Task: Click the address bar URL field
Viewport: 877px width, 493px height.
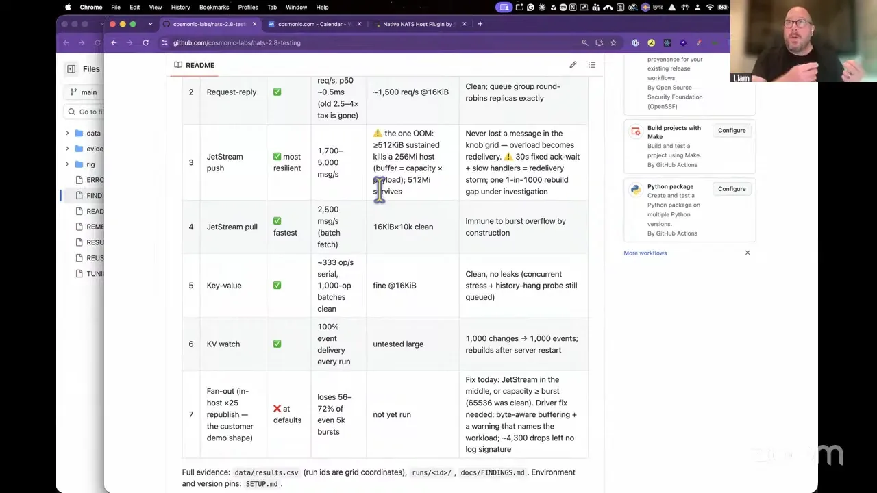Action: pos(370,42)
